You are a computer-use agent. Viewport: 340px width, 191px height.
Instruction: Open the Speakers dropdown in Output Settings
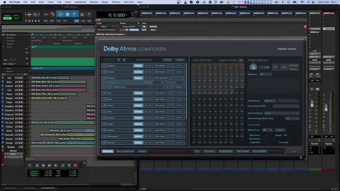pyautogui.click(x=266, y=74)
